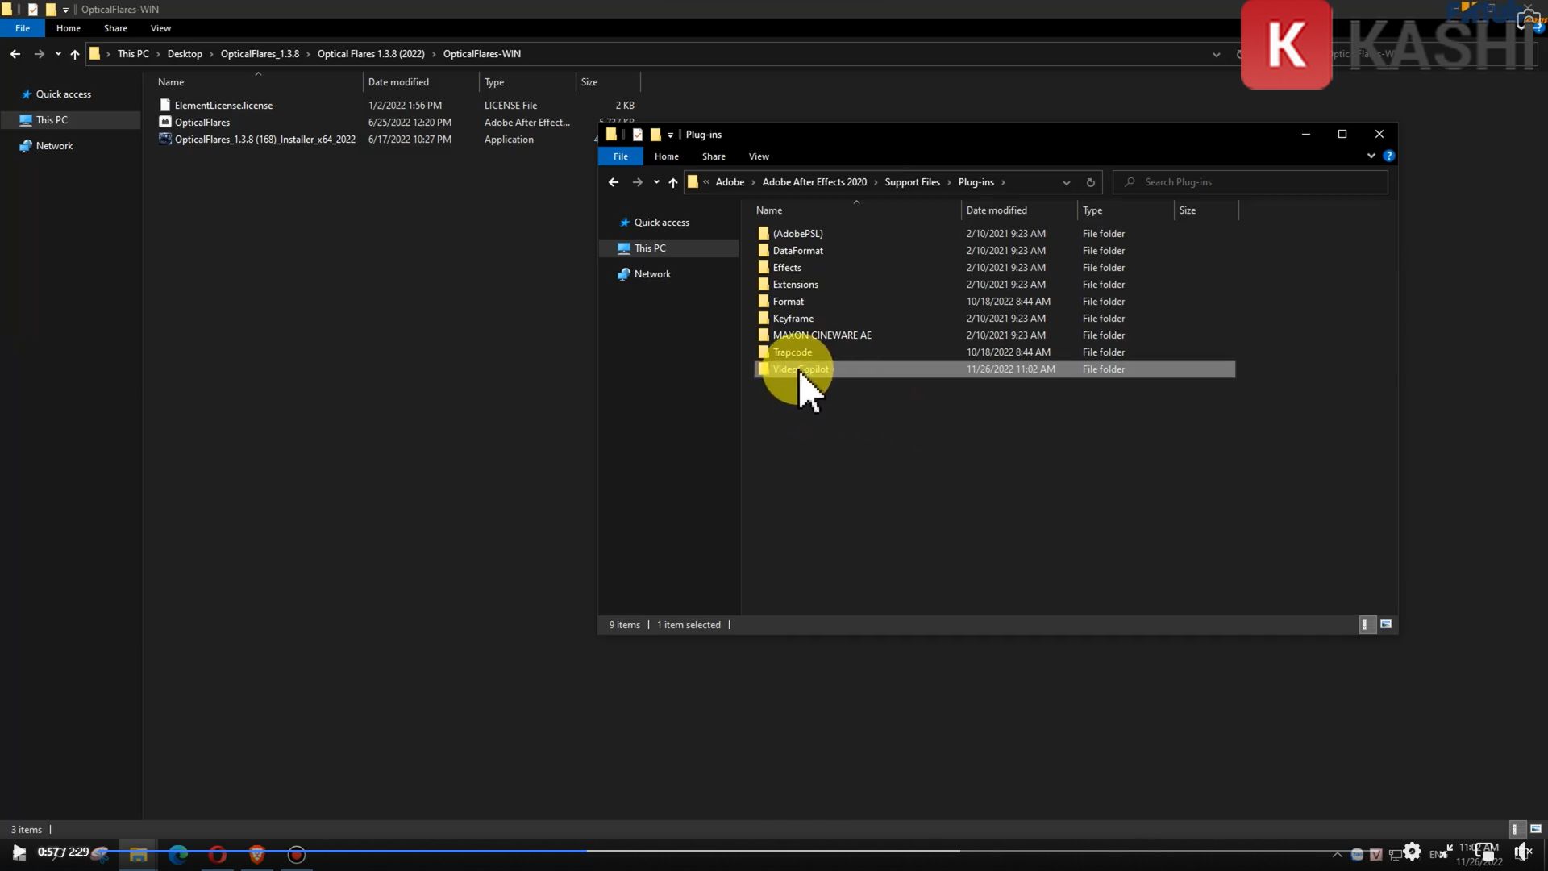The height and width of the screenshot is (871, 1548).
Task: Click the video progress bar
Action: coord(726,850)
